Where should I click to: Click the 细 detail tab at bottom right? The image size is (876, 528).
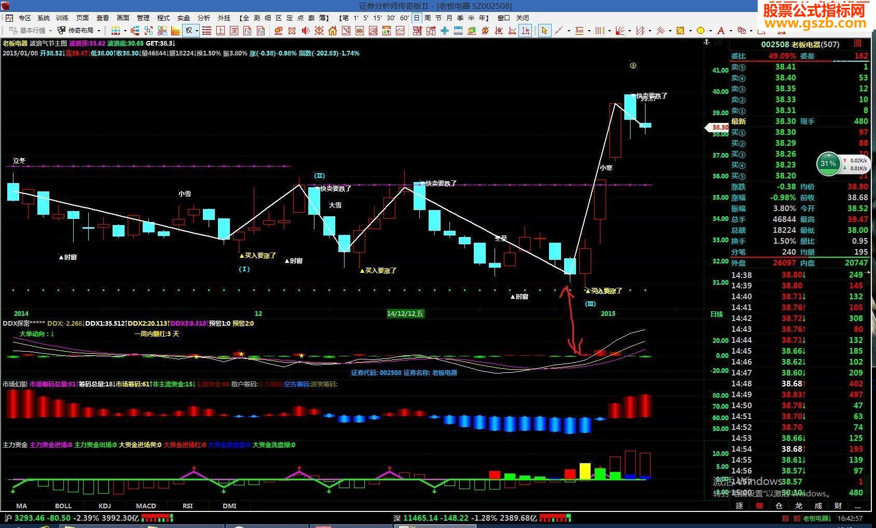click(x=759, y=506)
